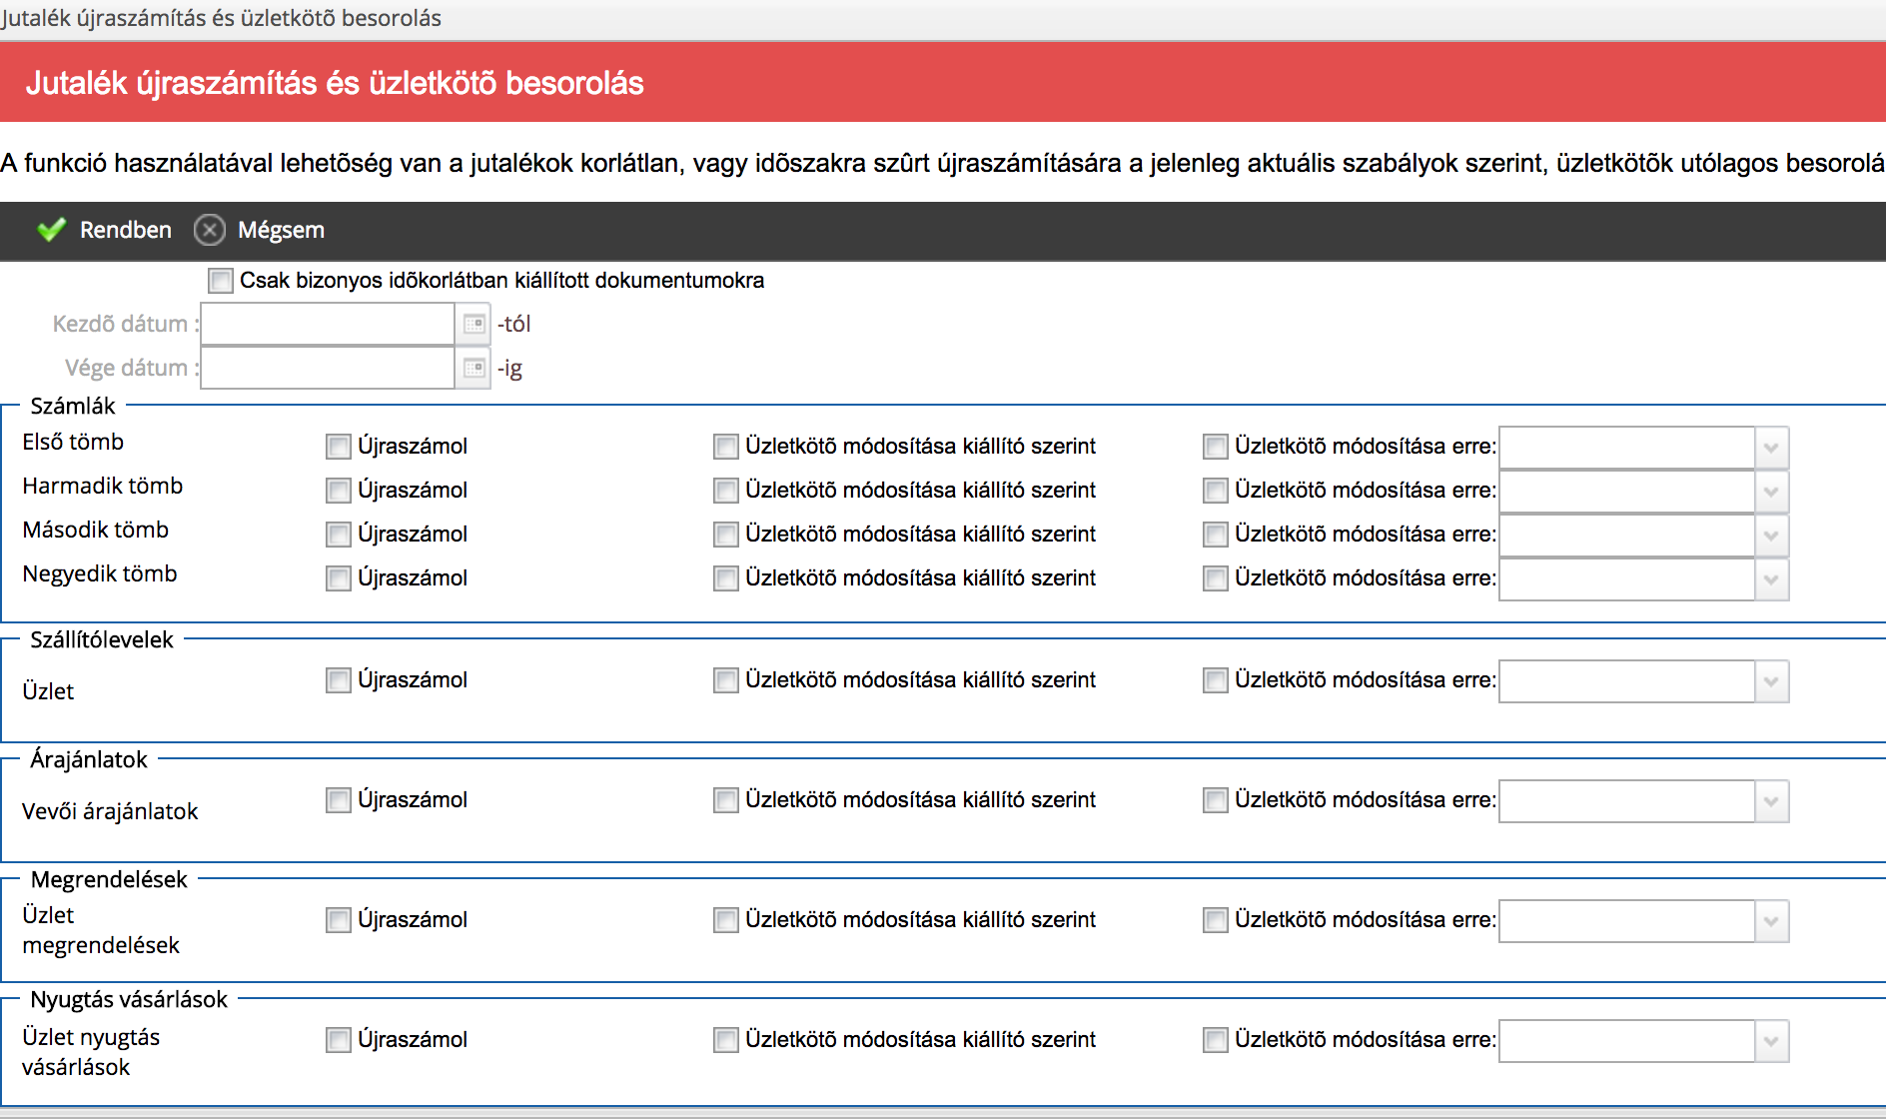The width and height of the screenshot is (1886, 1119).
Task: Click the Nyugtás vásárlások section title
Action: coord(129,999)
